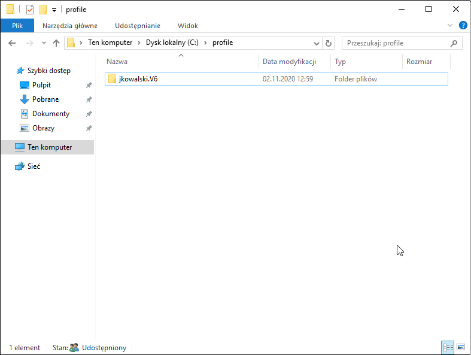The width and height of the screenshot is (471, 355).
Task: Open the Widok ribbon tab
Action: (x=188, y=26)
